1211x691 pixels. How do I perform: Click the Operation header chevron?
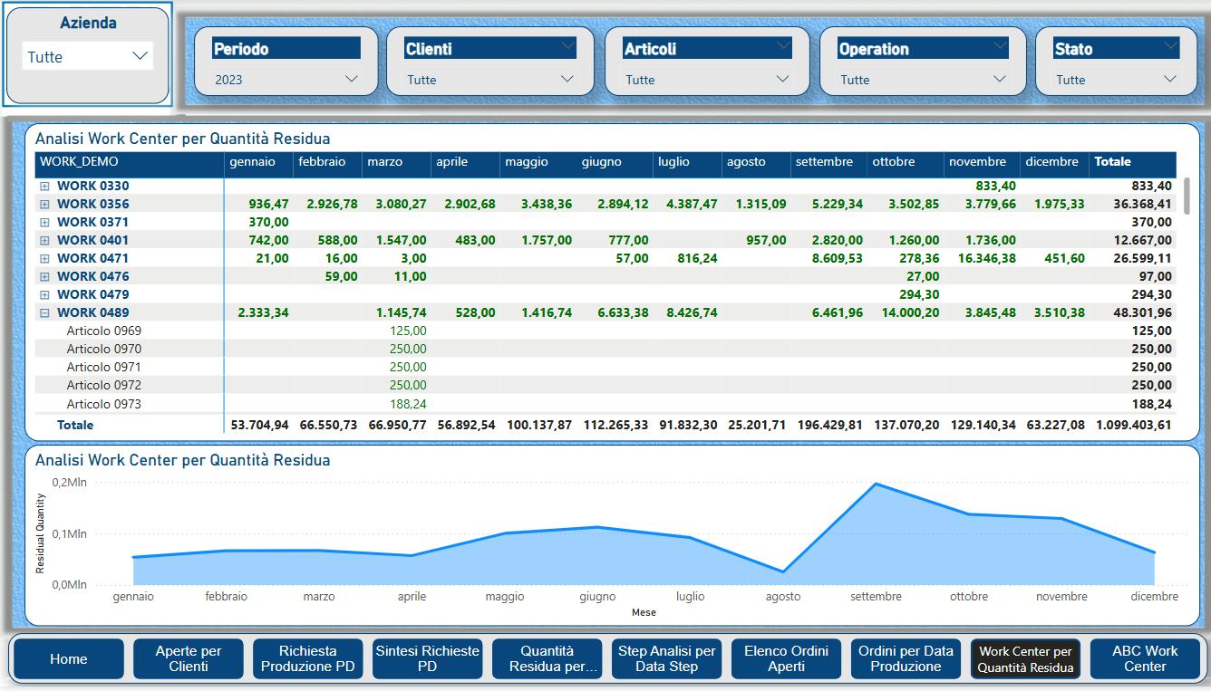click(1000, 45)
